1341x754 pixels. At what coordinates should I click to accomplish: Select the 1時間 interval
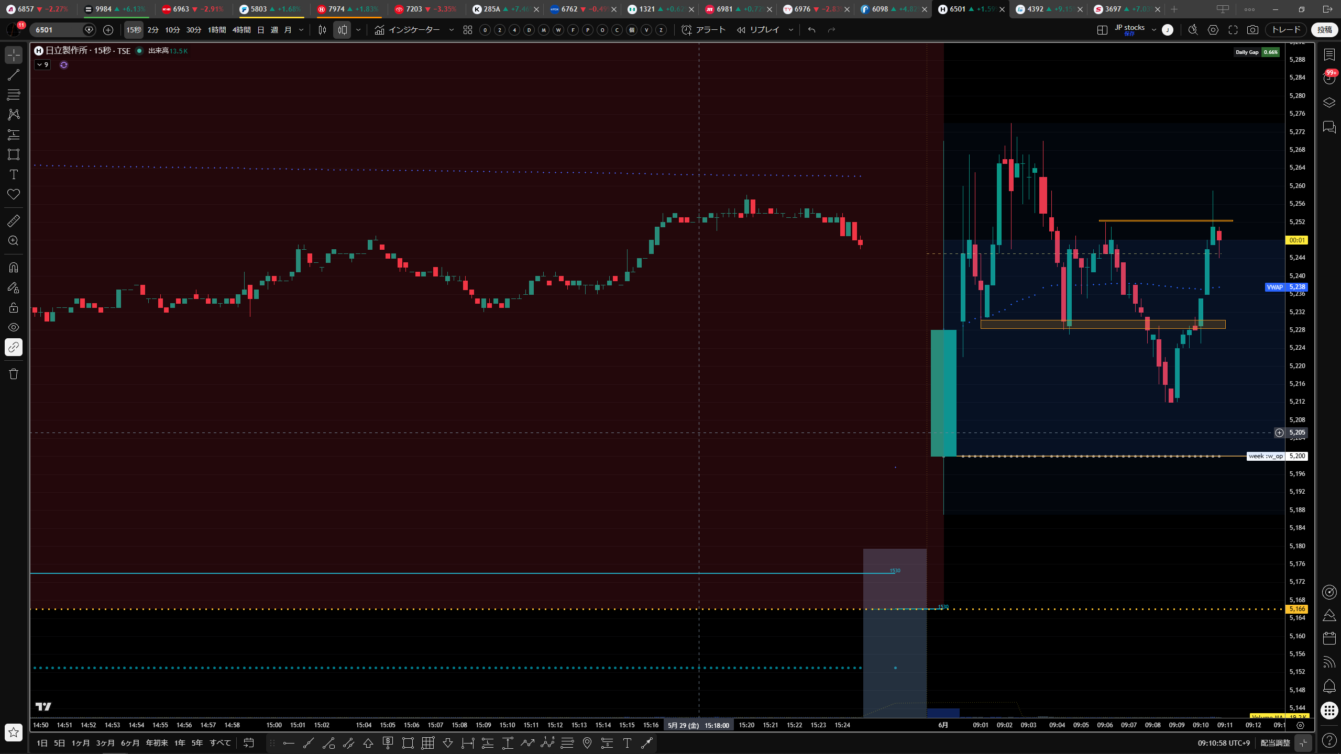(217, 30)
